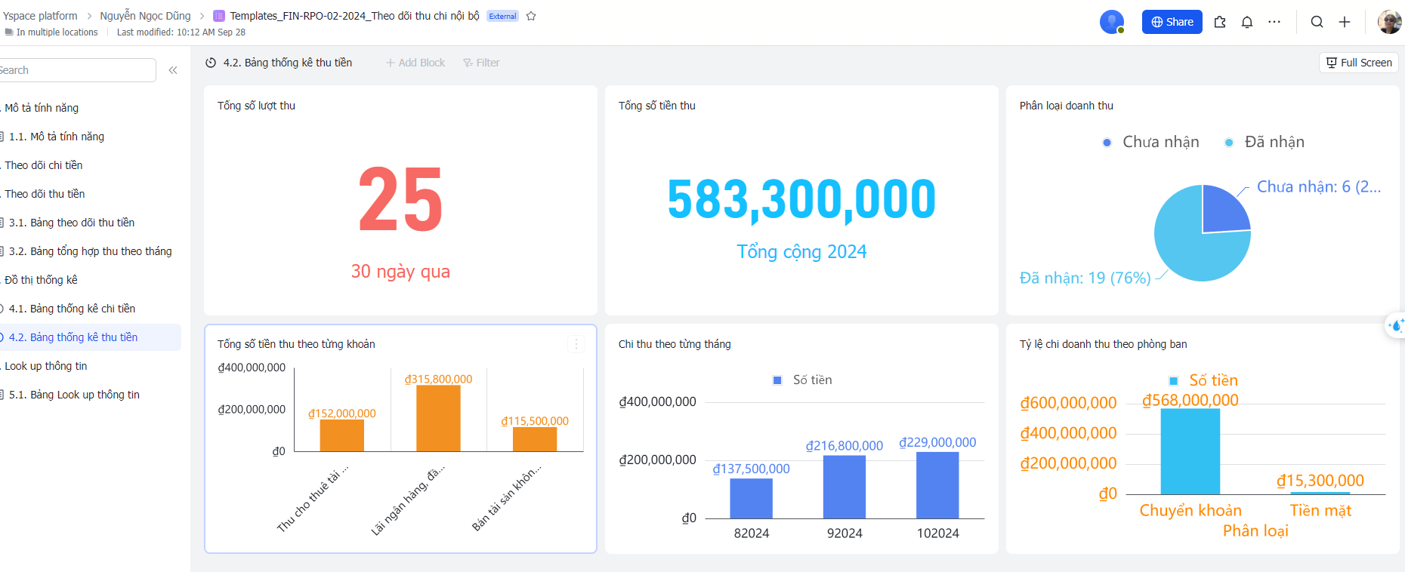Open the three-dot menu on khoản chart
Viewport: 1405px width, 572px height.
point(576,344)
